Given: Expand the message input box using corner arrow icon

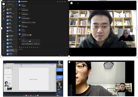Looking at the screenshot, I should [67, 47].
